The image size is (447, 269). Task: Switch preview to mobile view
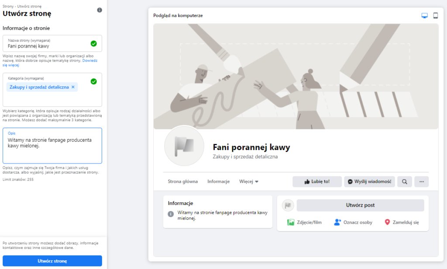click(435, 15)
